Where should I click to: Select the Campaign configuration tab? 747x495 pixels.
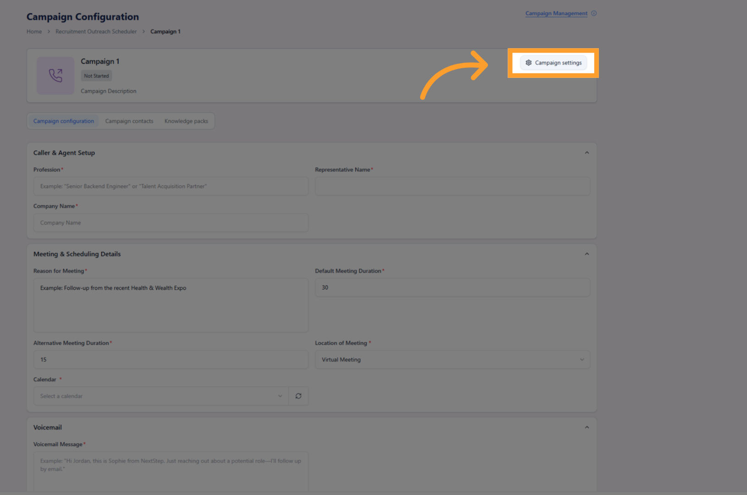[64, 121]
